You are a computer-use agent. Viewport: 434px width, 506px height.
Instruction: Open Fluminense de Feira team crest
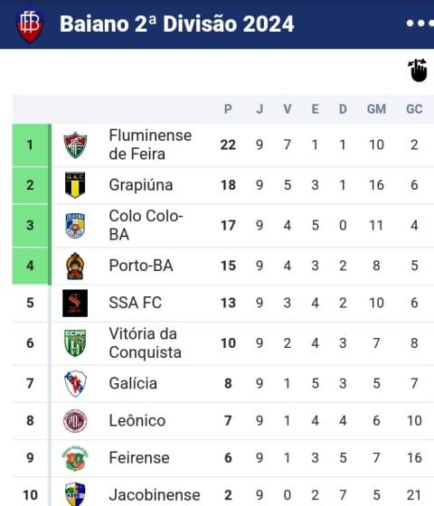75,145
